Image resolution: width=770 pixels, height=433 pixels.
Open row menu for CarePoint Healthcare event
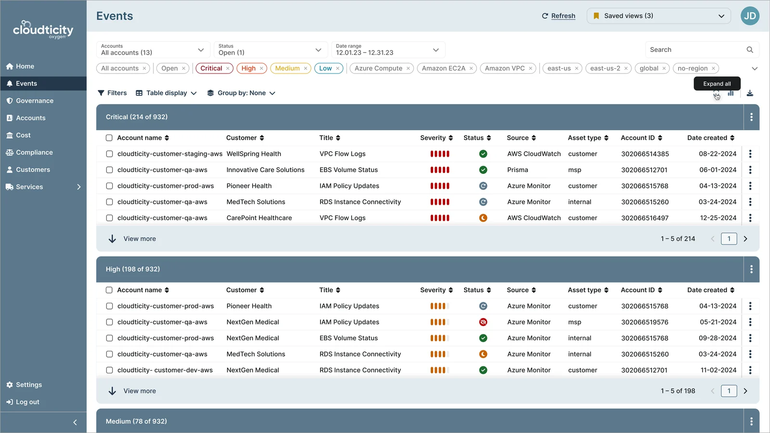click(x=750, y=218)
